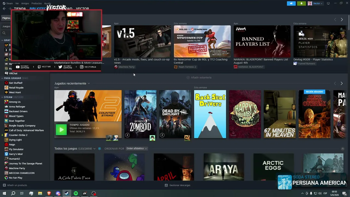The height and width of the screenshot is (197, 350).
Task: Open the Sixes Newcomer Cup news card
Action: tap(202, 41)
